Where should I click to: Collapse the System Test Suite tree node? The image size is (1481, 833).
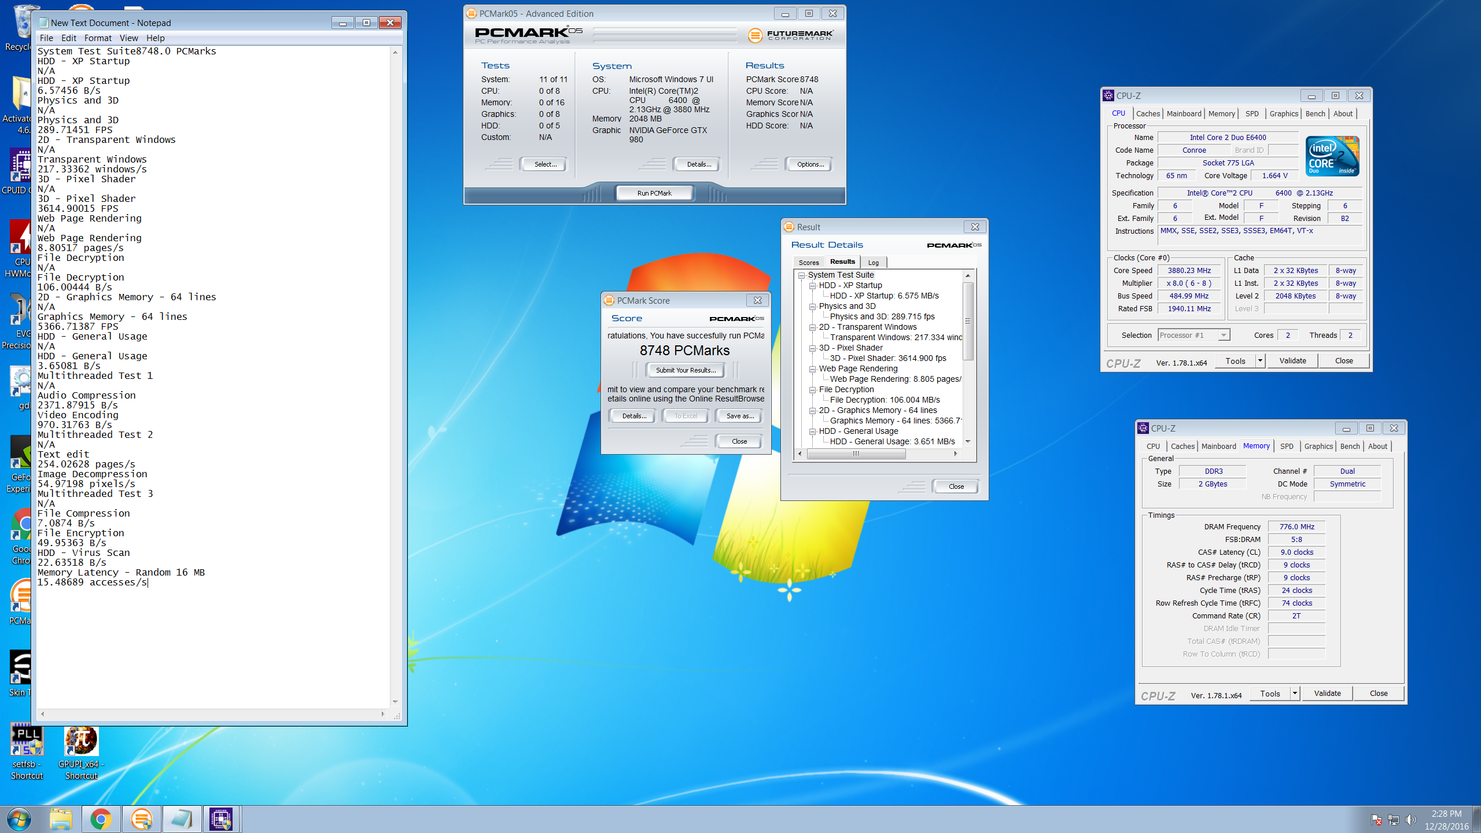[x=802, y=275]
